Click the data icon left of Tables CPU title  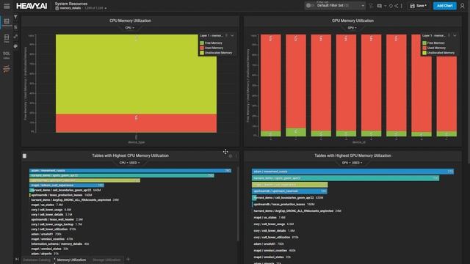click(x=24, y=156)
